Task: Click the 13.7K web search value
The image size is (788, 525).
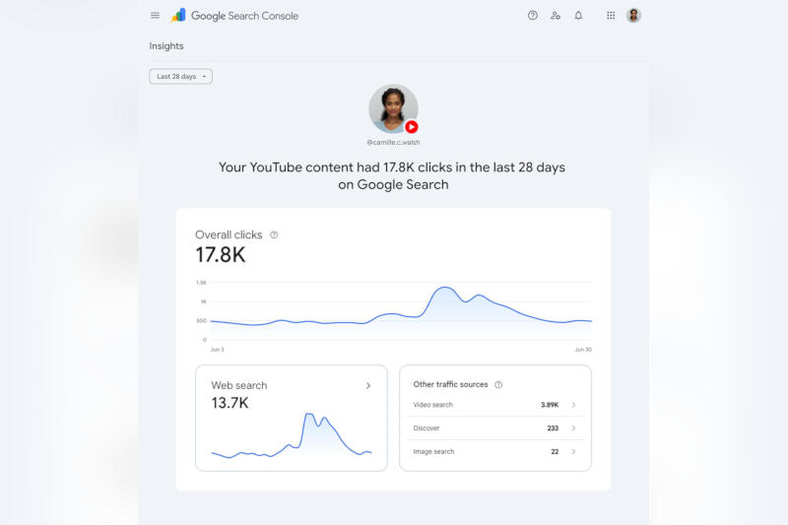Action: (x=230, y=403)
